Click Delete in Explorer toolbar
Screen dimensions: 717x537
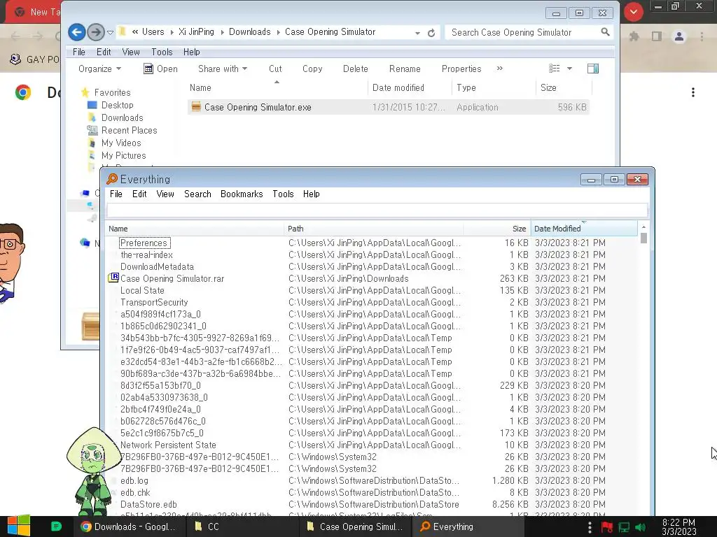click(355, 69)
